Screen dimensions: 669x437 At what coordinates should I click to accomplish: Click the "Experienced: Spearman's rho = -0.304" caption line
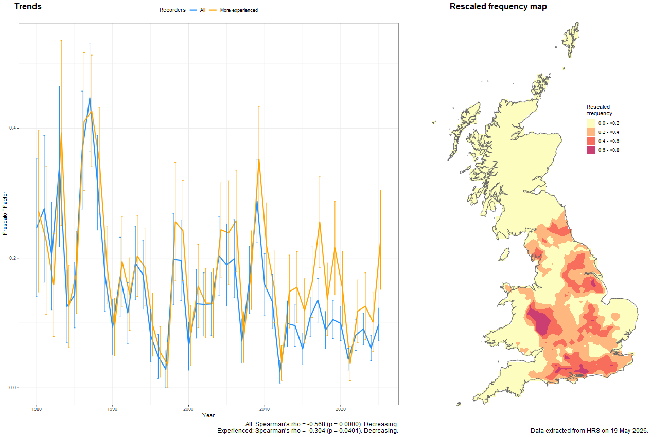308,431
